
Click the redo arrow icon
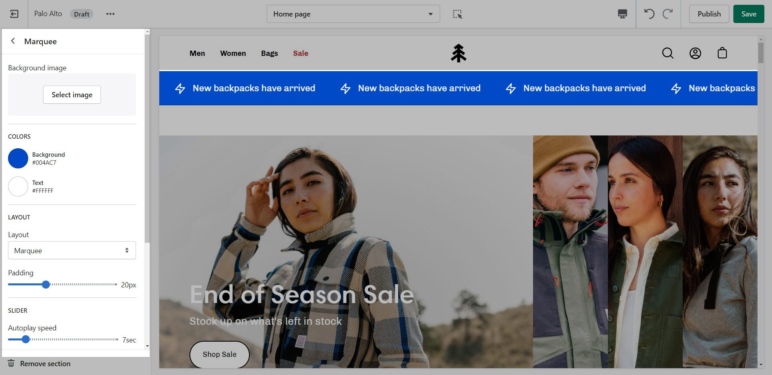668,14
